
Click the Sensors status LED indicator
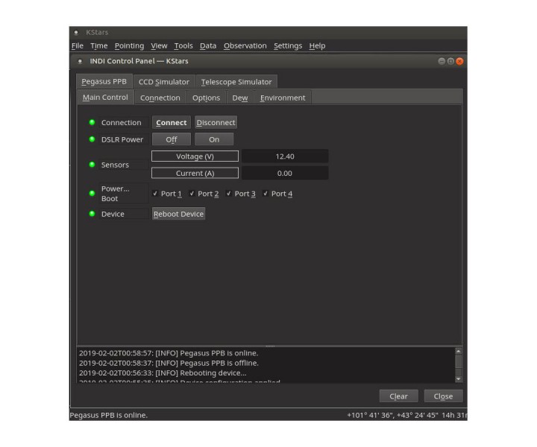click(92, 165)
